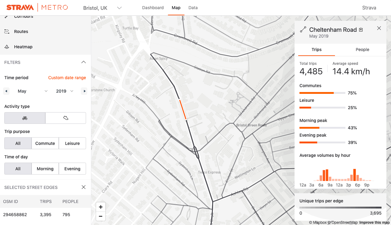This screenshot has width=391, height=225.
Task: Select the Map tab
Action: tap(176, 8)
